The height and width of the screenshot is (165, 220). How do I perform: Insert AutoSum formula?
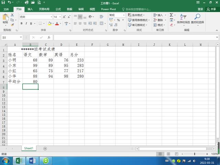(171, 15)
